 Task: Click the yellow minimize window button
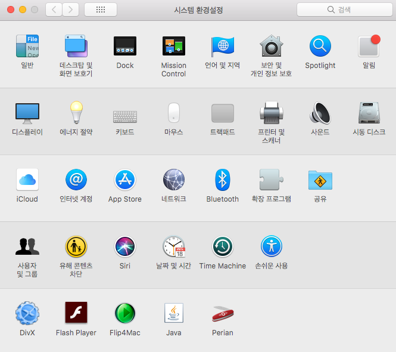coord(23,10)
